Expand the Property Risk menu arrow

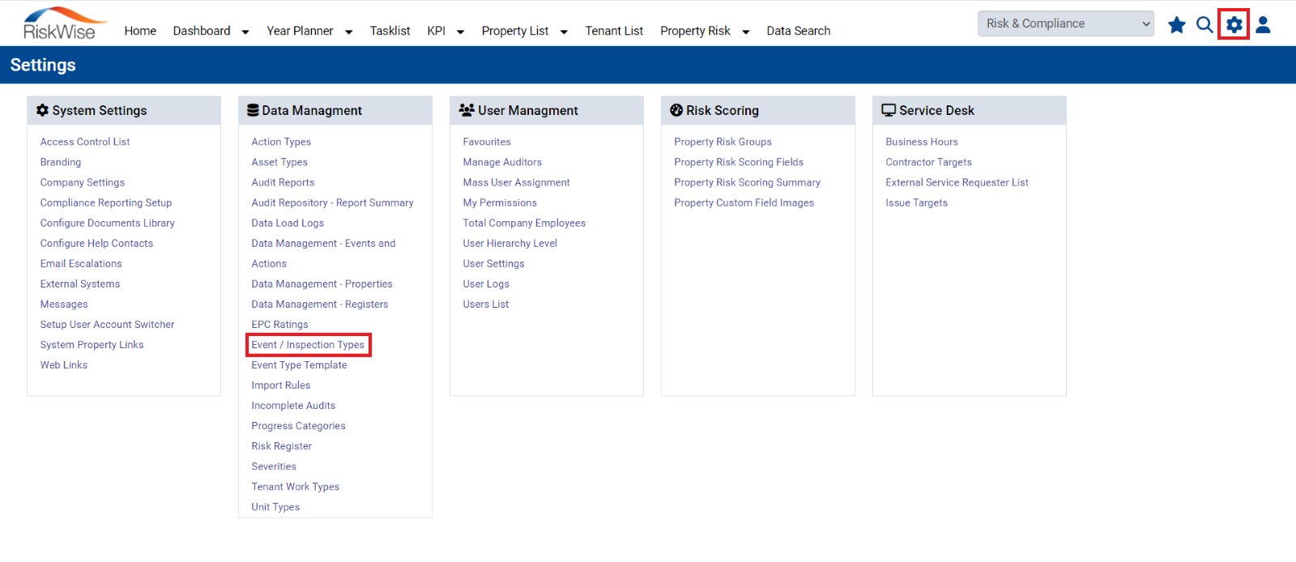point(746,32)
